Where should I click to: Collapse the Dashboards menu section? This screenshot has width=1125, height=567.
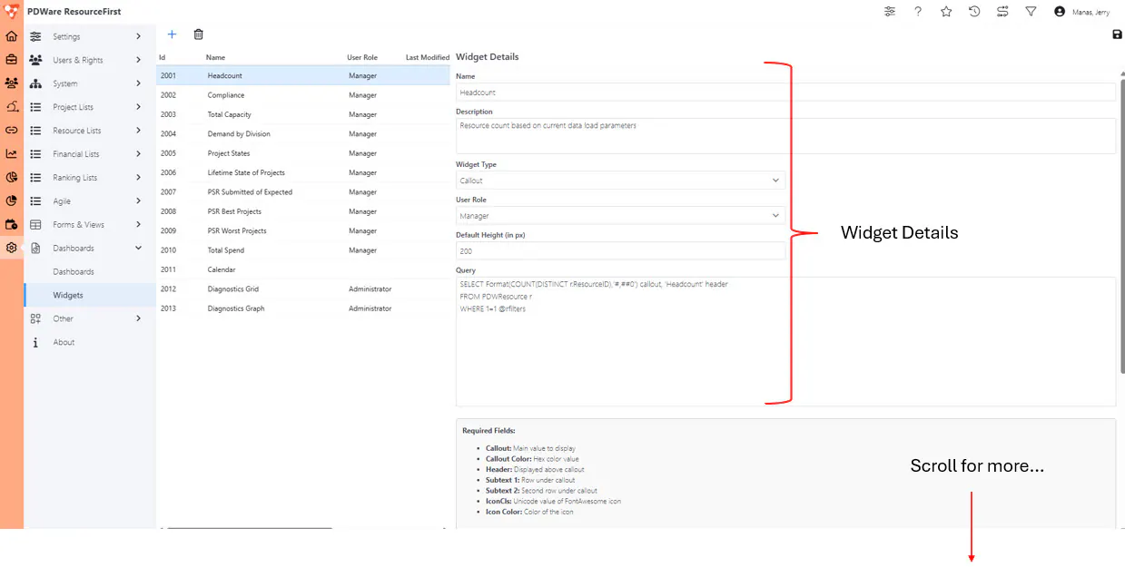click(x=90, y=249)
